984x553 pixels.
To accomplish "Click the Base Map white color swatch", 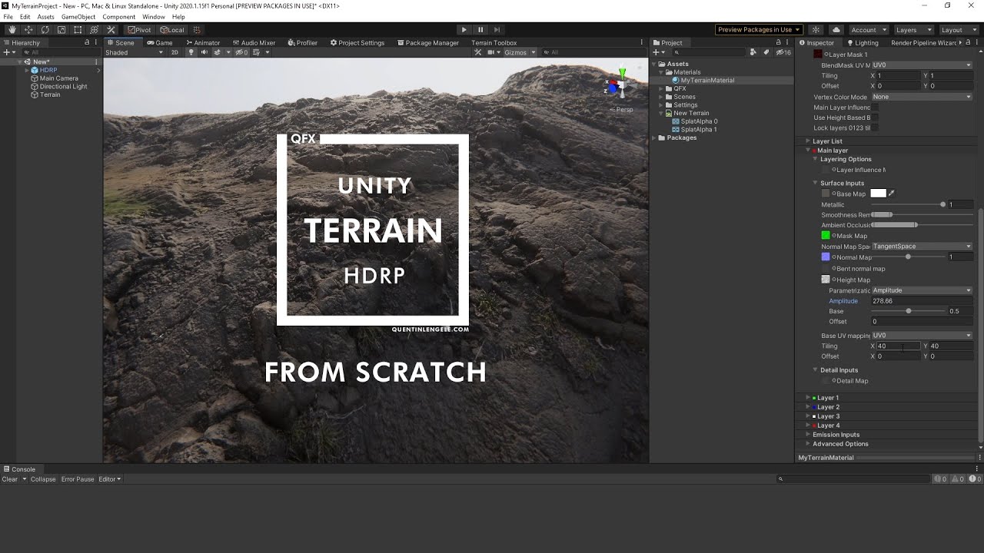I will (x=878, y=194).
